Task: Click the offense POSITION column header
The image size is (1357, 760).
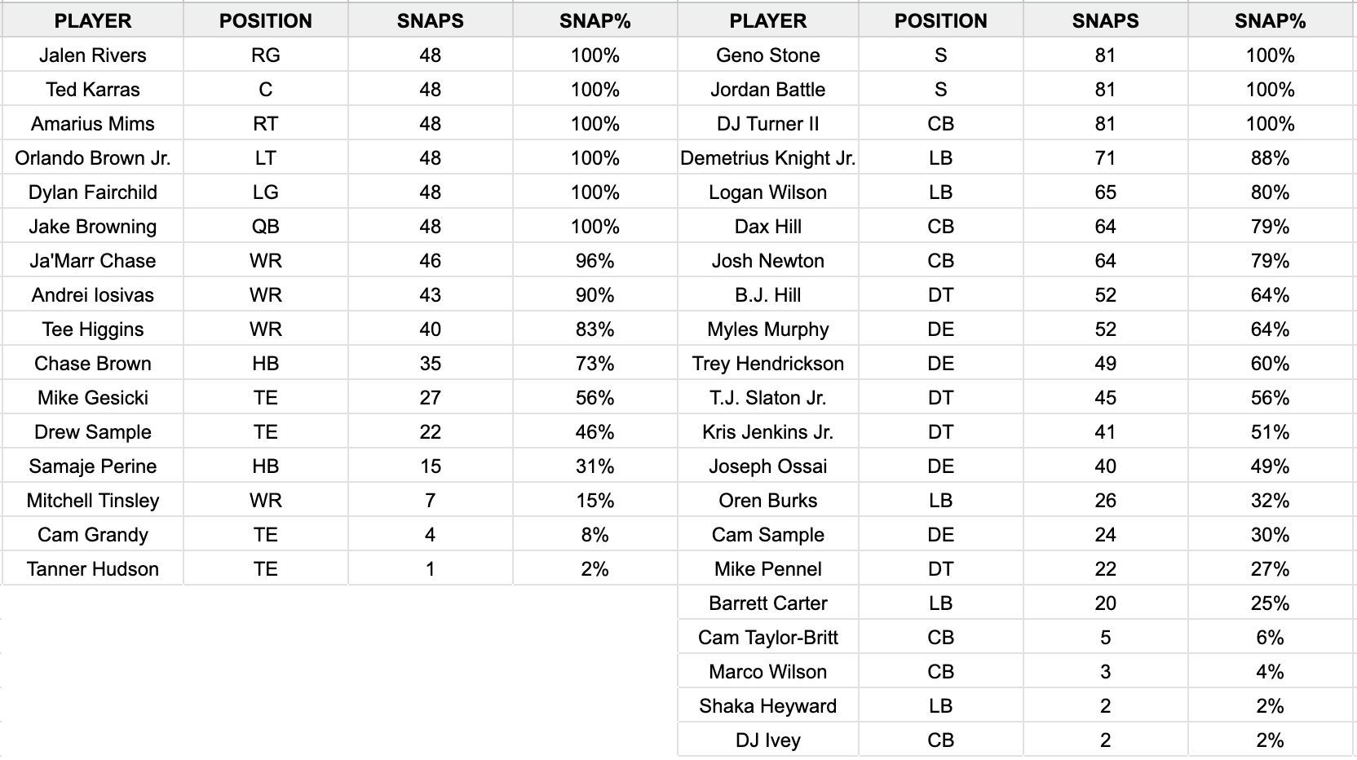Action: pos(266,21)
